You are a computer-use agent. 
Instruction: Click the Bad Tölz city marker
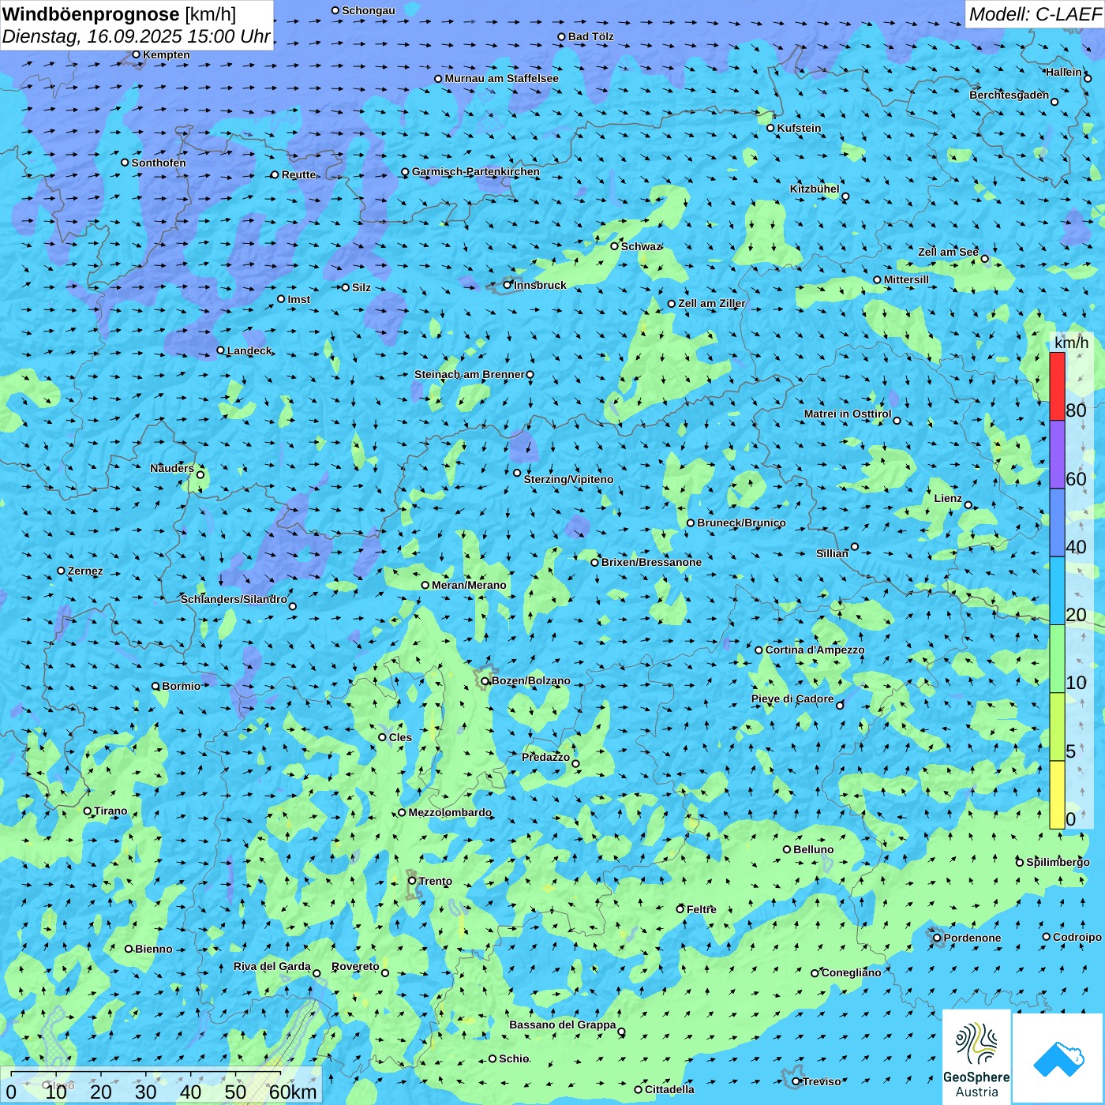(561, 36)
